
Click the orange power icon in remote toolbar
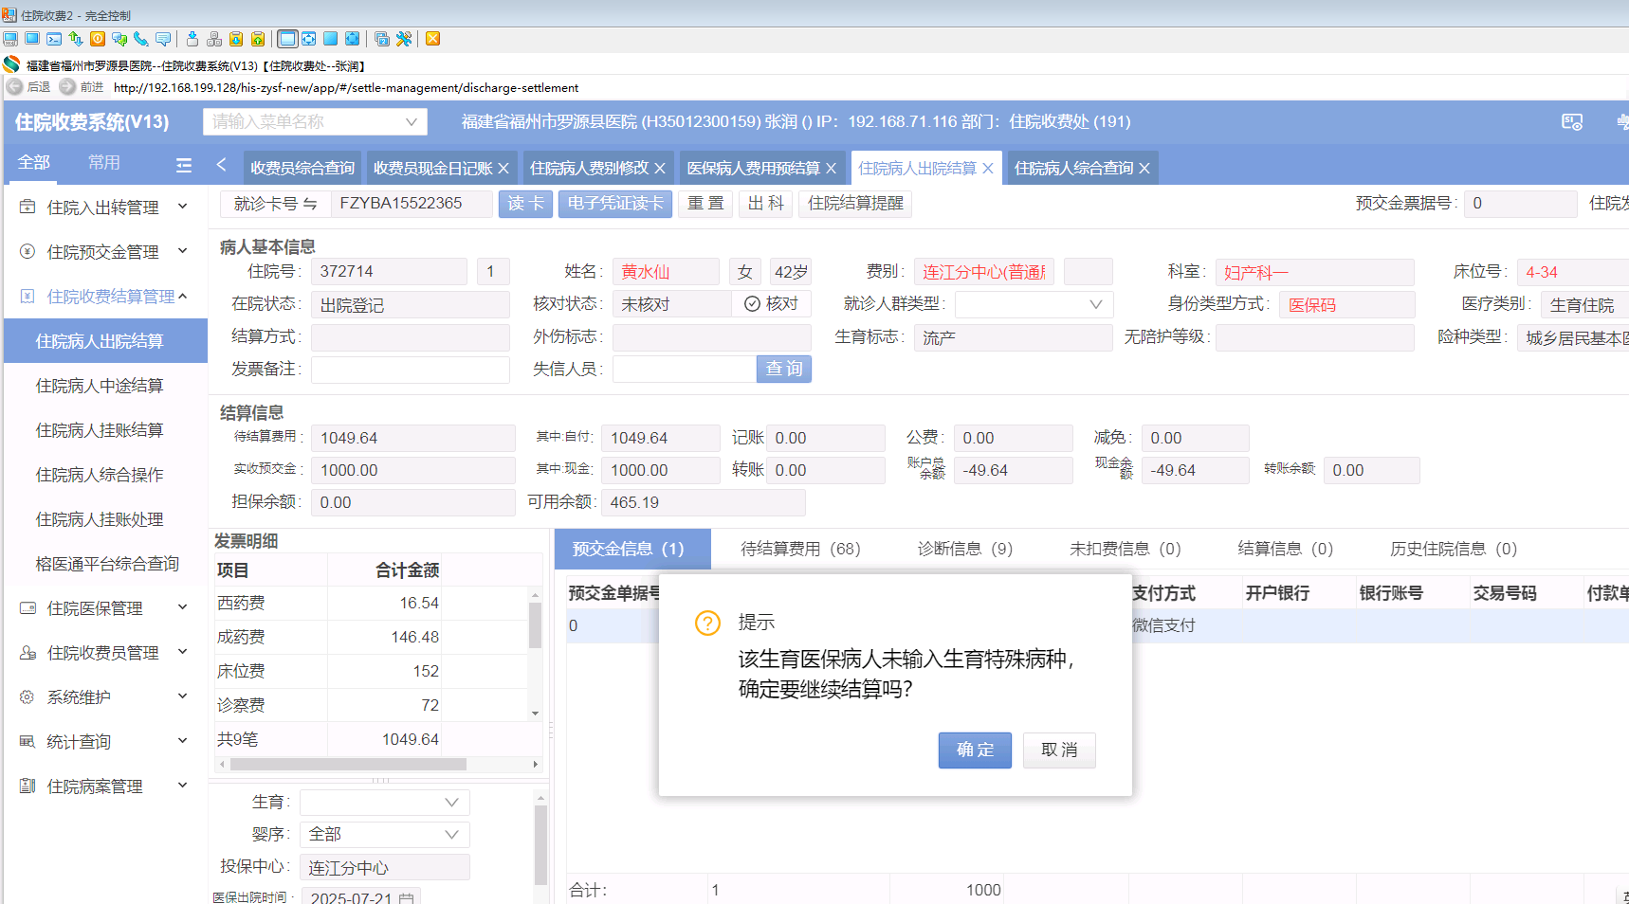click(x=98, y=39)
